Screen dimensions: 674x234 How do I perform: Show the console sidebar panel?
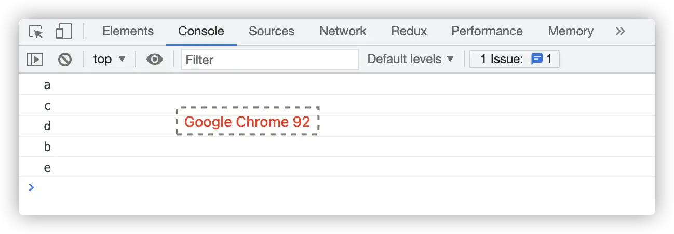coord(34,60)
